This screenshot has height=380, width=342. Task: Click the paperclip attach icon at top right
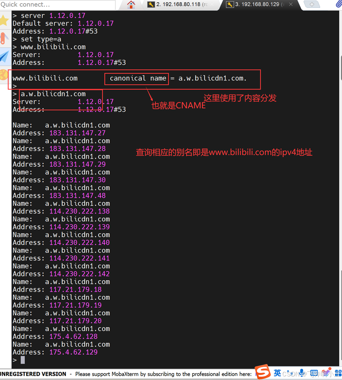338,4
